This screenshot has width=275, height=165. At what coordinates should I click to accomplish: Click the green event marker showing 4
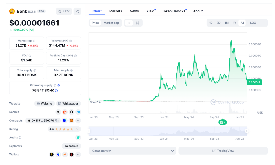(222, 122)
